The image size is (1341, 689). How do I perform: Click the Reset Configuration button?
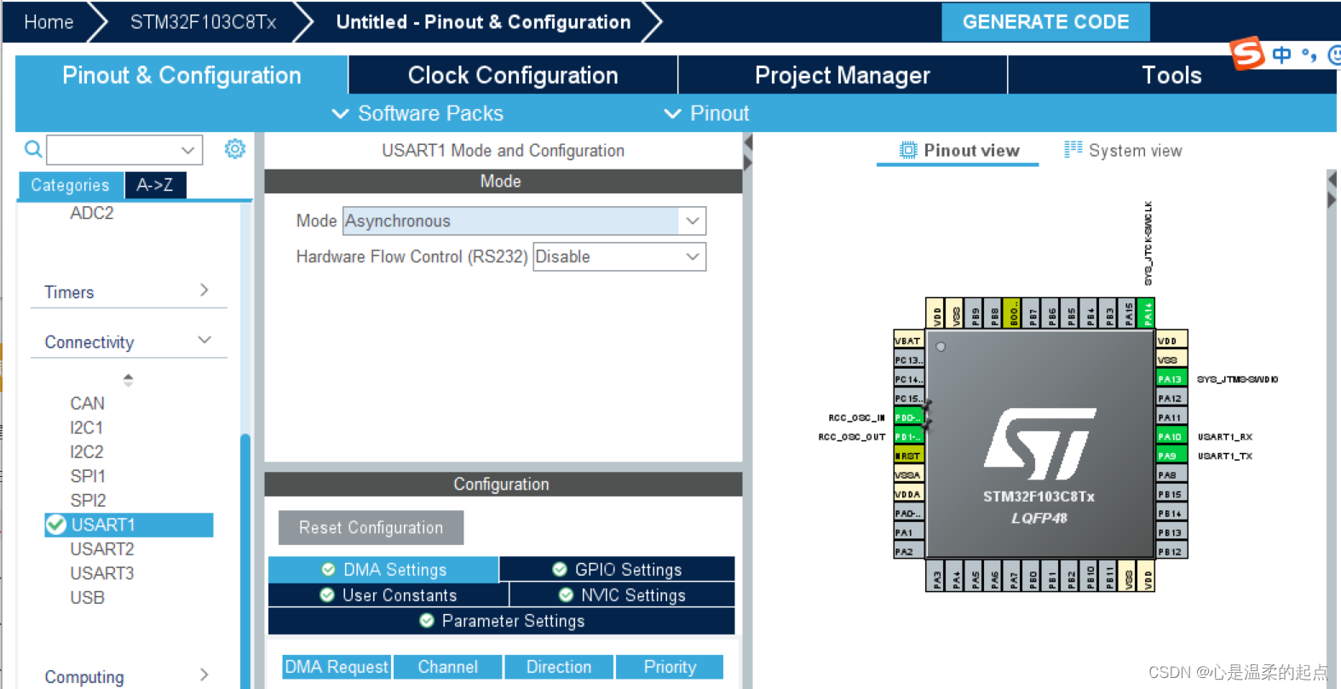pos(371,527)
